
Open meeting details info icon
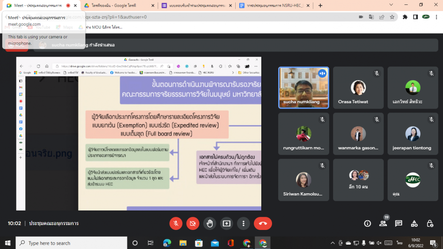[367, 223]
